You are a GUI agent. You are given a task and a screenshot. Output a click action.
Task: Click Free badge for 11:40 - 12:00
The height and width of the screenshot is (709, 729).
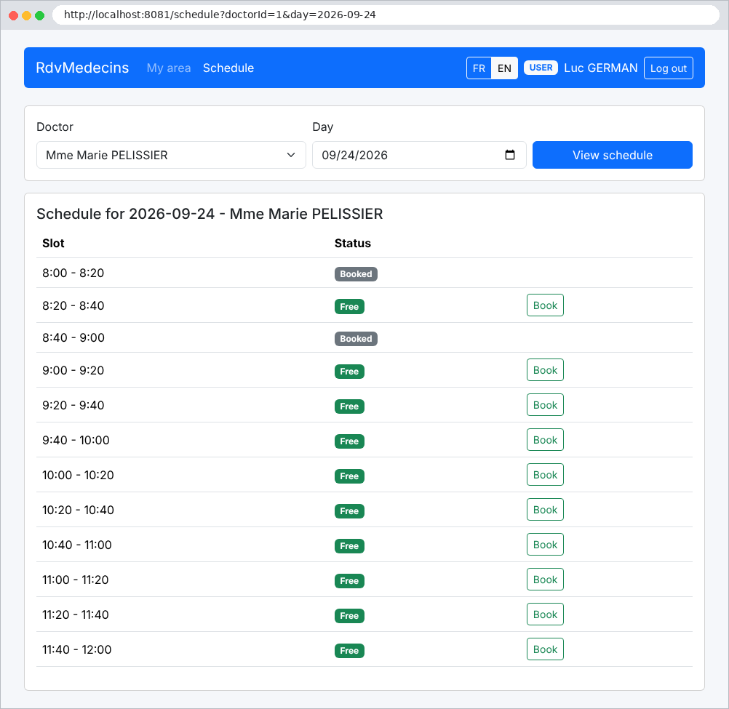point(349,650)
